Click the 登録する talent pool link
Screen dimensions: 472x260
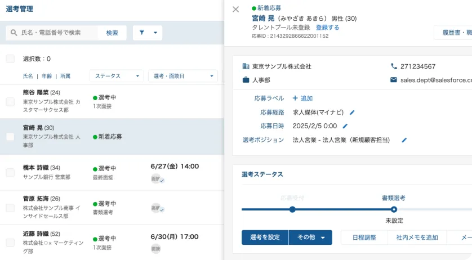click(327, 27)
